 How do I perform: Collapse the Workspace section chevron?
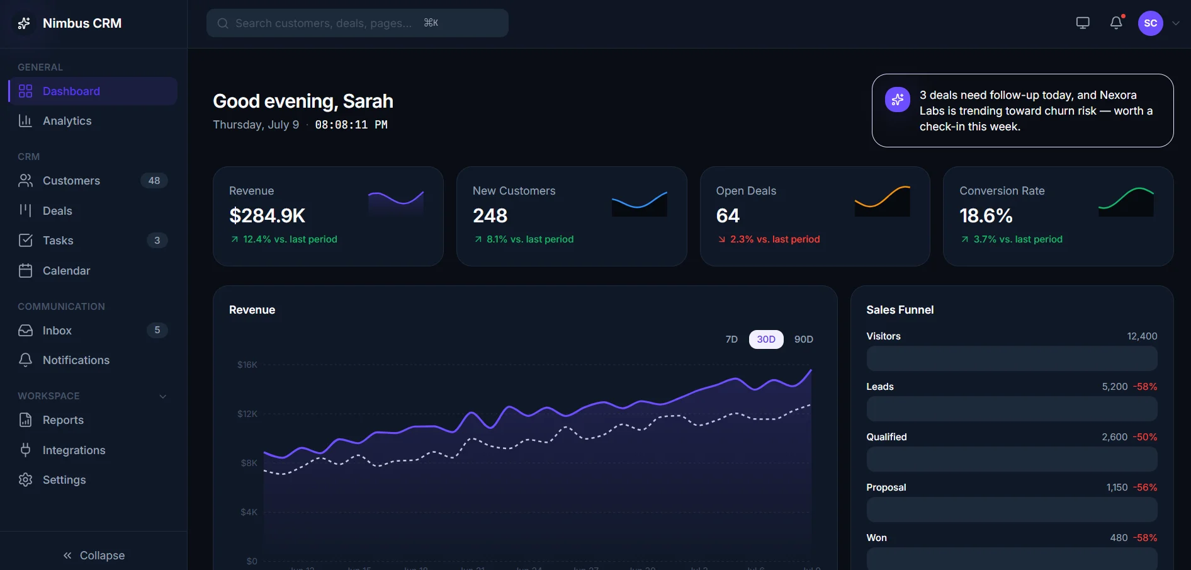(x=163, y=396)
